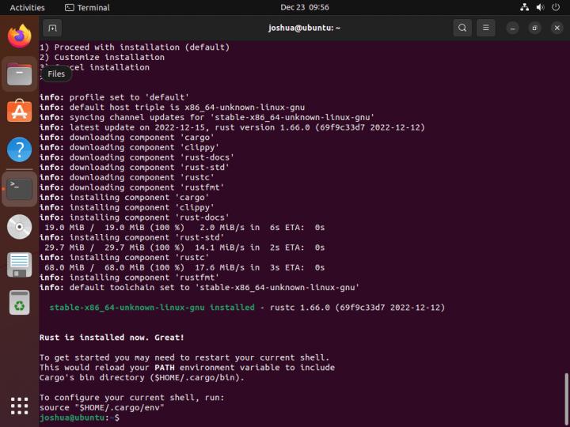
Task: Open the network status icon
Action: pyautogui.click(x=524, y=7)
